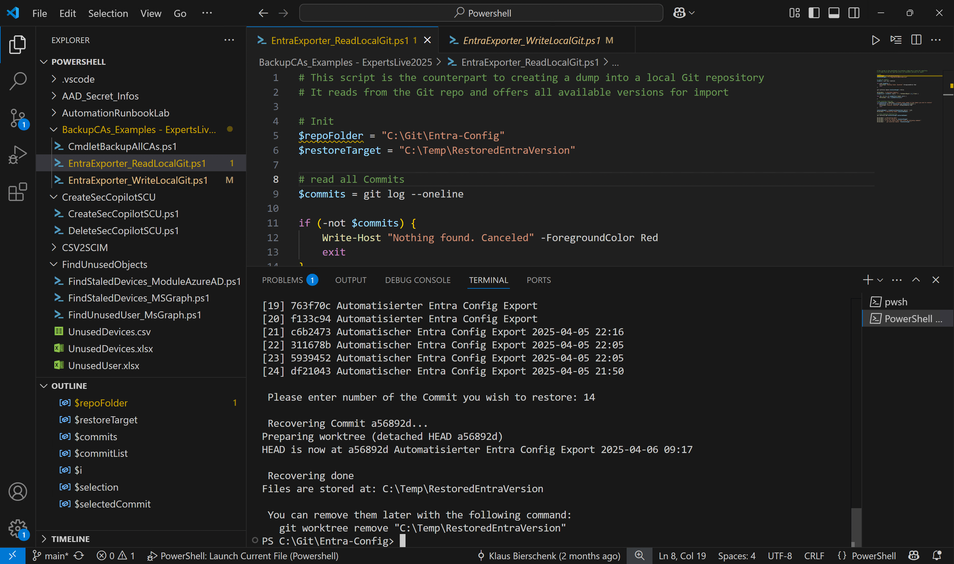Open the Accounts icon in activity bar

point(18,491)
